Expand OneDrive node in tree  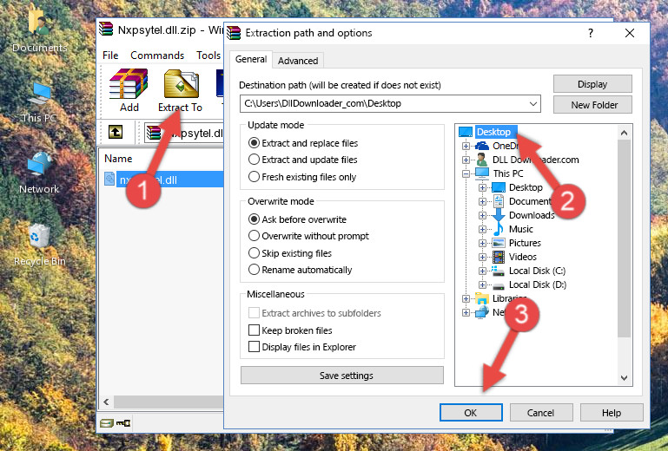pyautogui.click(x=466, y=146)
